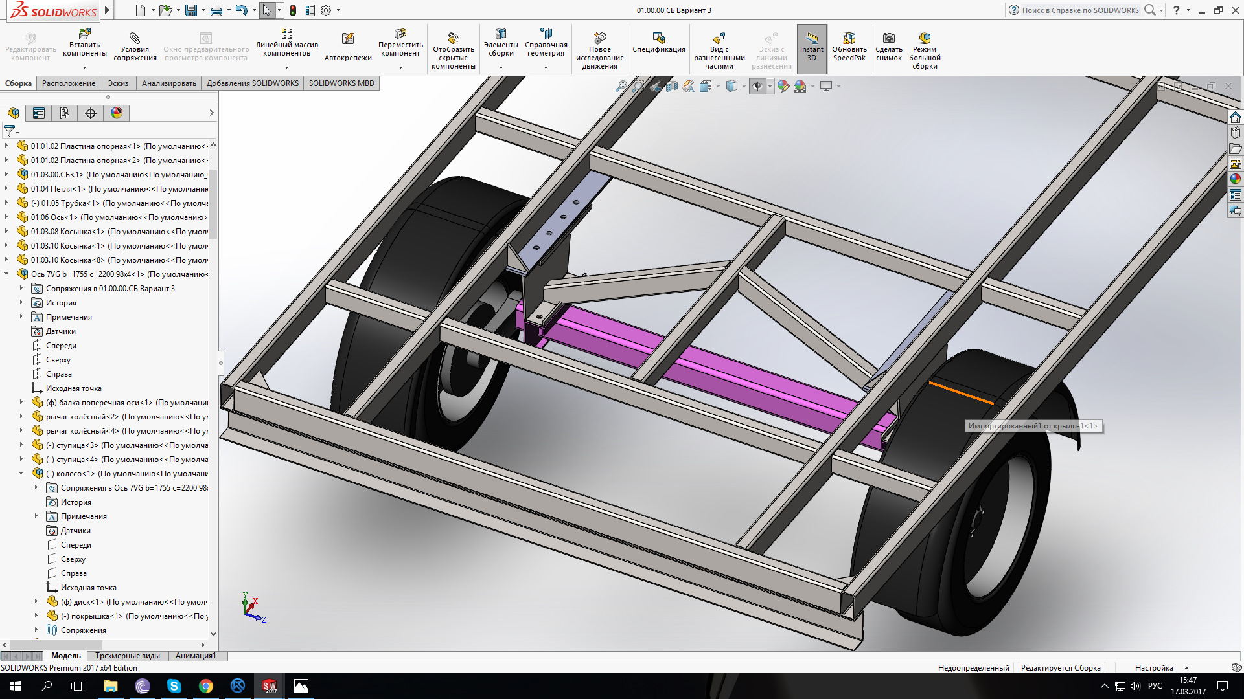Image resolution: width=1244 pixels, height=699 pixels.
Task: Collapse the Ось 7VG tree node
Action: pyautogui.click(x=6, y=274)
